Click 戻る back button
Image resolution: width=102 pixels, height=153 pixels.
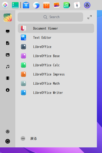[29, 138]
